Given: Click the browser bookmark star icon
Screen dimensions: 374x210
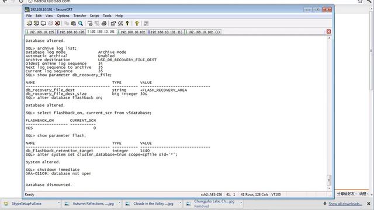Looking at the screenshot, I should pos(360,1).
